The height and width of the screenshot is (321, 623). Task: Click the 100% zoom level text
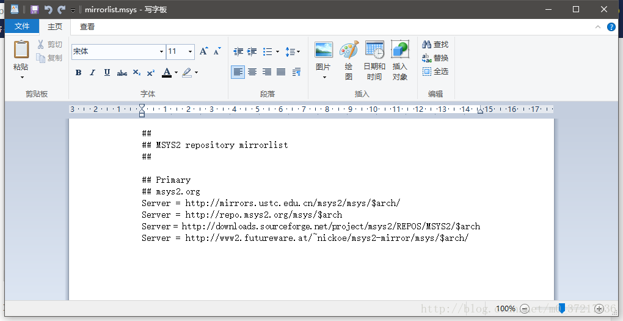[506, 309]
